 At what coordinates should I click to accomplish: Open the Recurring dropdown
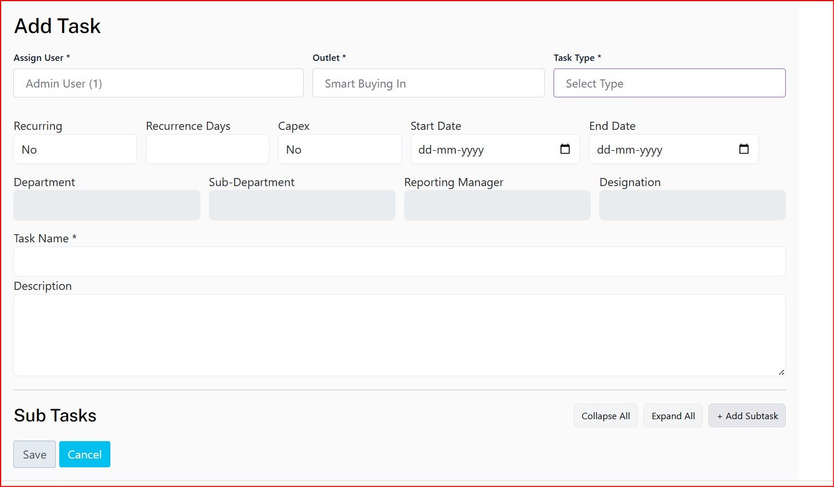[x=75, y=150]
